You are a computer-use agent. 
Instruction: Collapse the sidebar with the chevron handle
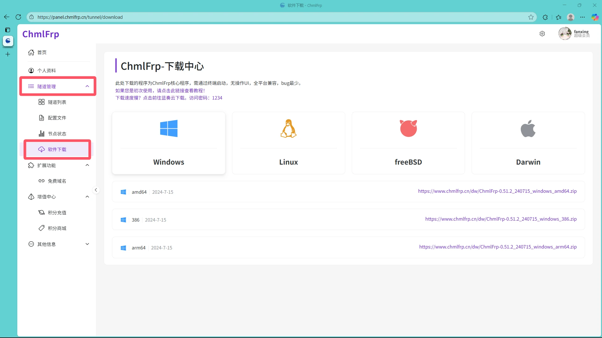pyautogui.click(x=96, y=190)
